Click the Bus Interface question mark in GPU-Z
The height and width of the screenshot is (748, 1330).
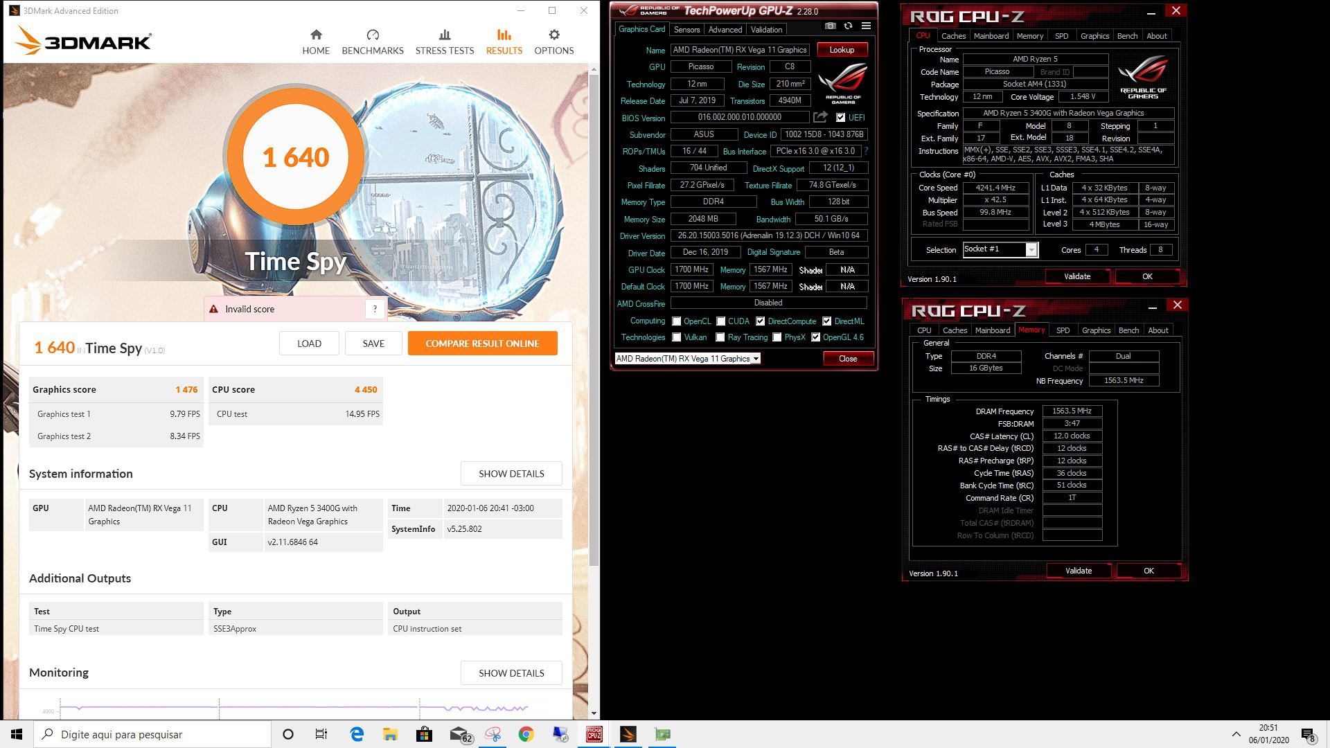coord(866,151)
